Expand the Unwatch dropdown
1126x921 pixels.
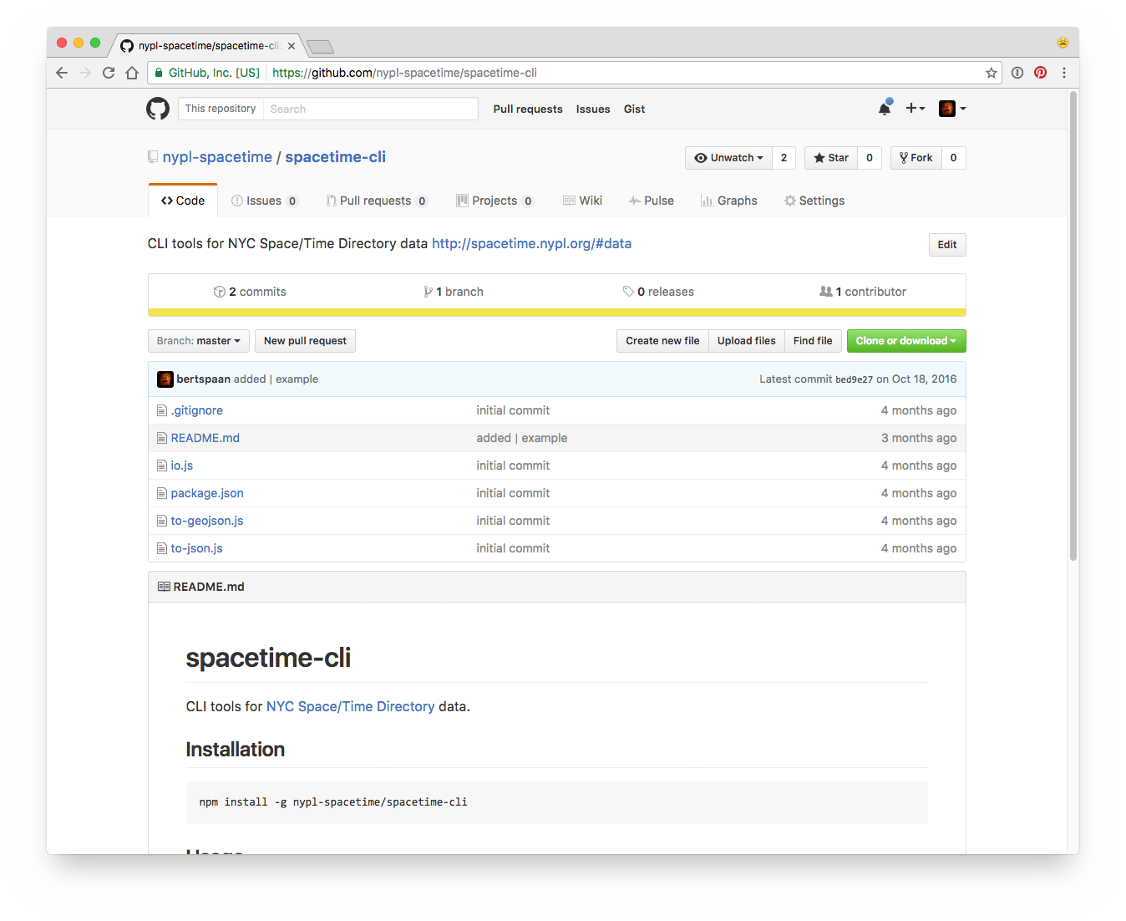point(728,158)
